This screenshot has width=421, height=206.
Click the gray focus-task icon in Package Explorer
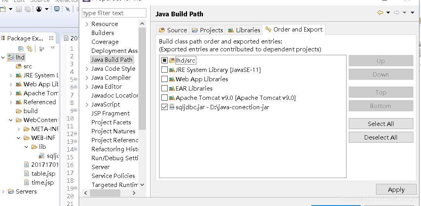click(x=42, y=49)
